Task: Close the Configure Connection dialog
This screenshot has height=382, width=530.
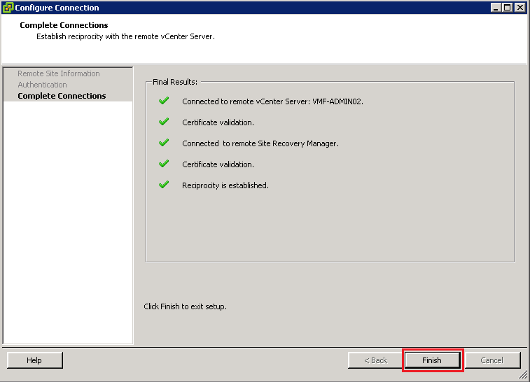Action: 519,8
